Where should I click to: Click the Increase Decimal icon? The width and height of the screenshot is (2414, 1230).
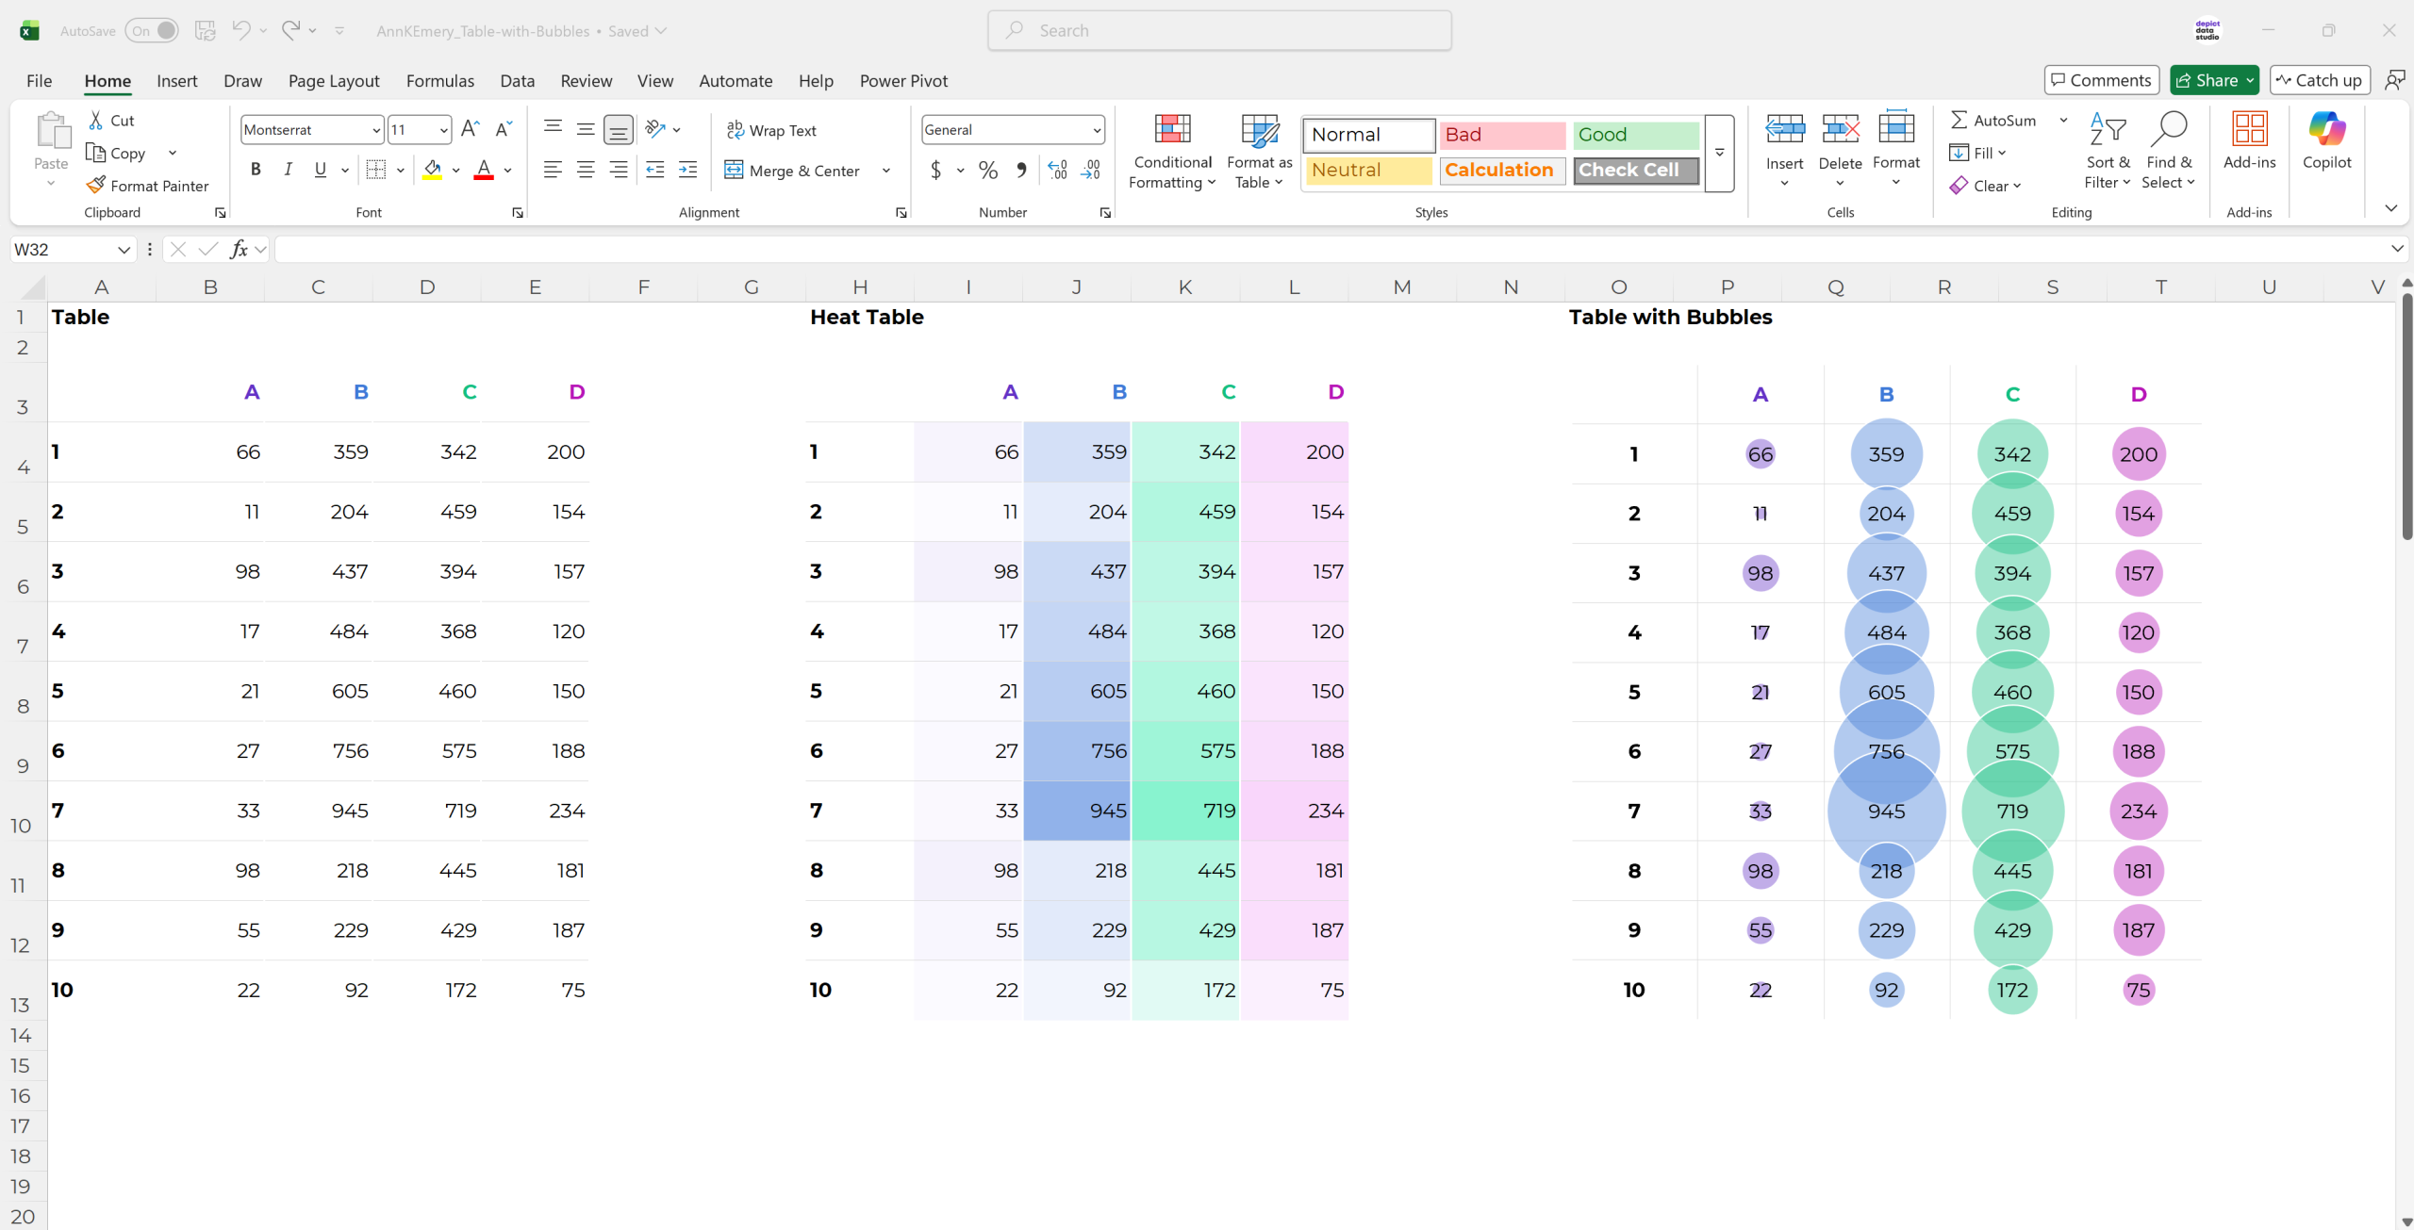pyautogui.click(x=1056, y=170)
